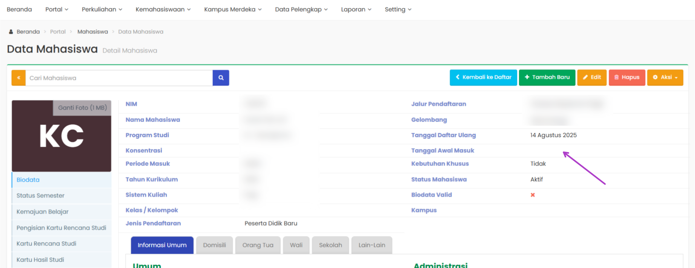Open the Aksi dropdown button

665,78
